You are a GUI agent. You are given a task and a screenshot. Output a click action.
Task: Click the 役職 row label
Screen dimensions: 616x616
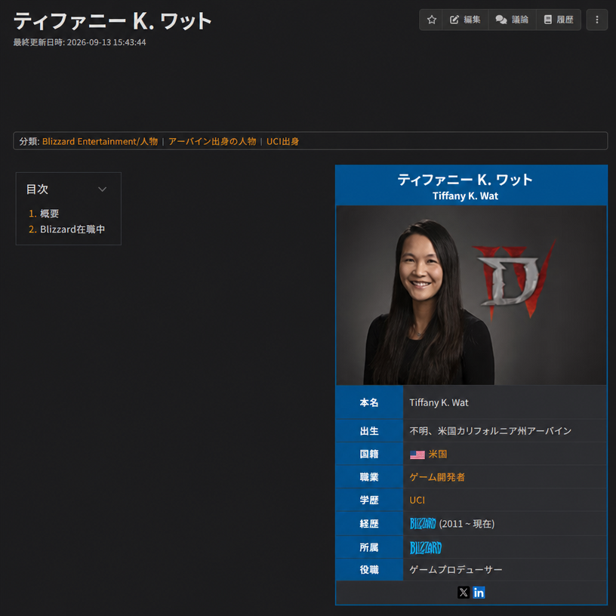[369, 570]
